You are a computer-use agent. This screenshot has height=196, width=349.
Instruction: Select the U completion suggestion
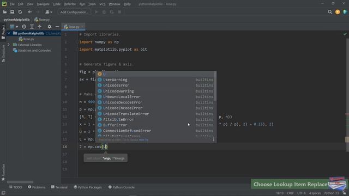[x=155, y=74]
